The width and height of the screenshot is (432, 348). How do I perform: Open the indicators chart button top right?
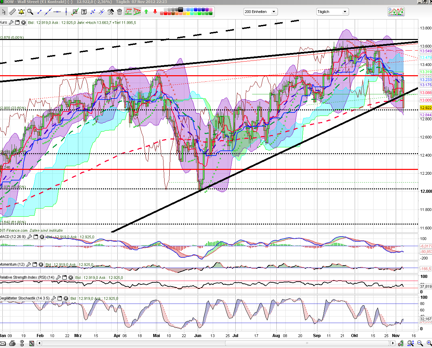click(x=396, y=12)
